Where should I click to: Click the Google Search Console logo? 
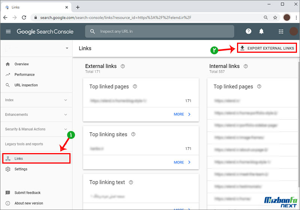(x=45, y=31)
